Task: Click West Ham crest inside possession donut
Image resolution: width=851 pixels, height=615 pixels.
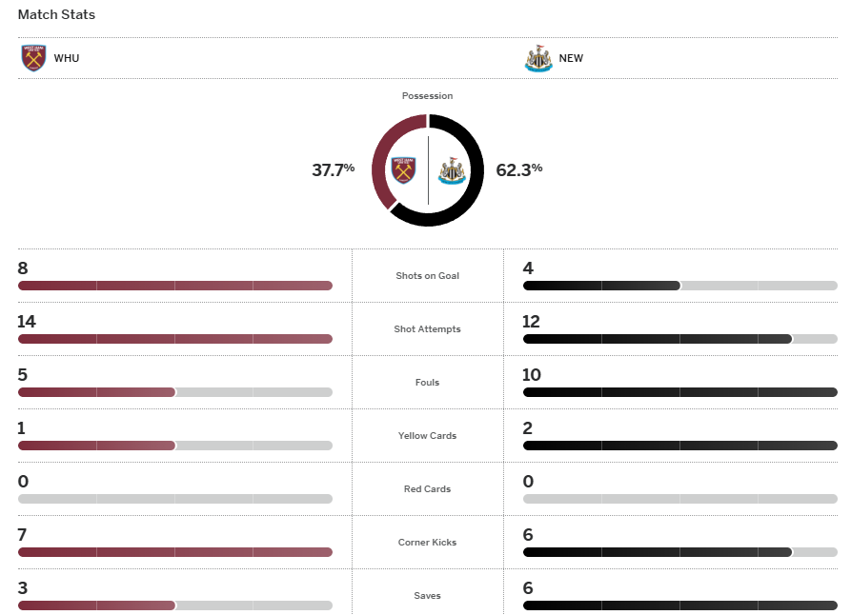Action: tap(404, 170)
